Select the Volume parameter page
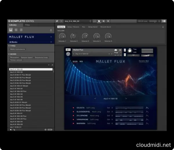This screenshot has width=174, height=150. [x=61, y=27]
